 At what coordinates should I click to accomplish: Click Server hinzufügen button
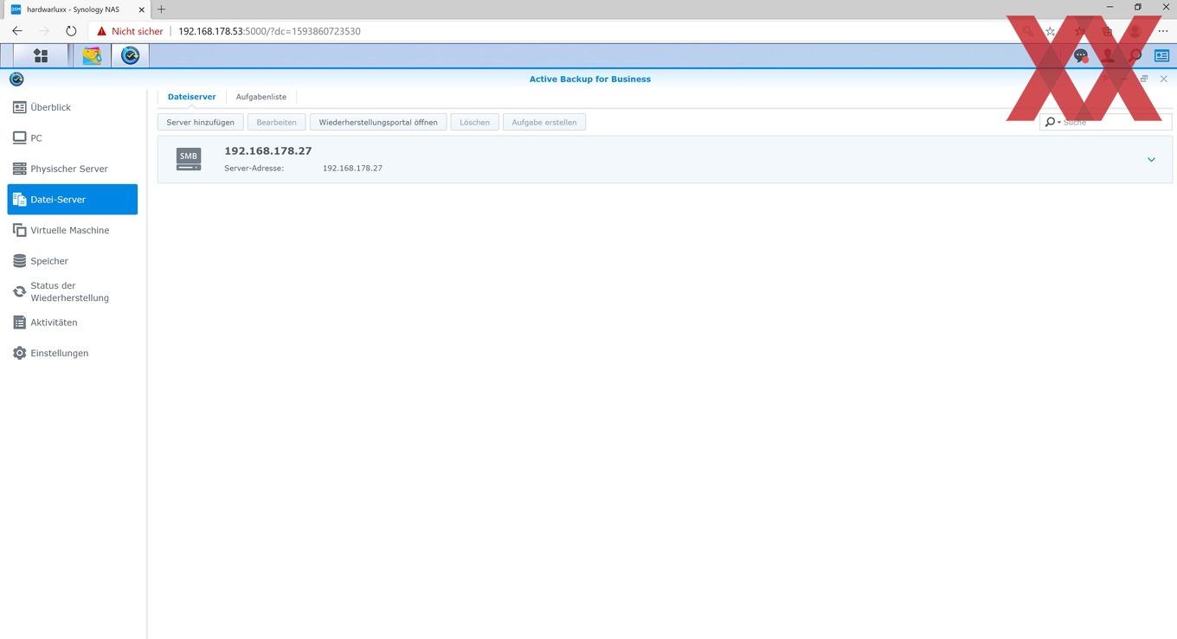tap(201, 122)
